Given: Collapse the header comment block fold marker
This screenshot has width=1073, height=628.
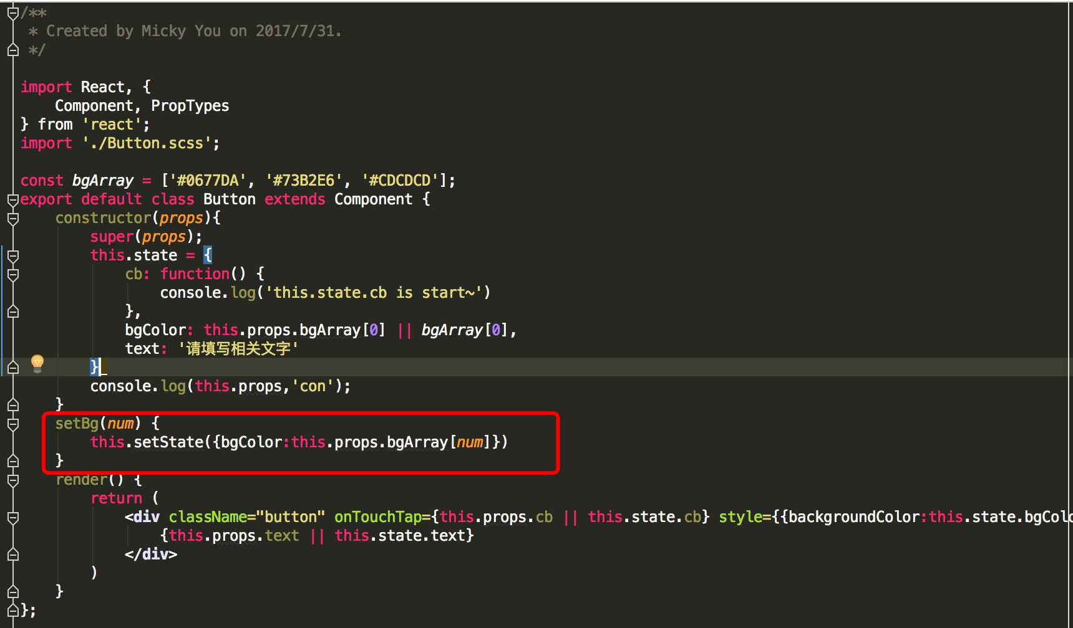Looking at the screenshot, I should (12, 13).
